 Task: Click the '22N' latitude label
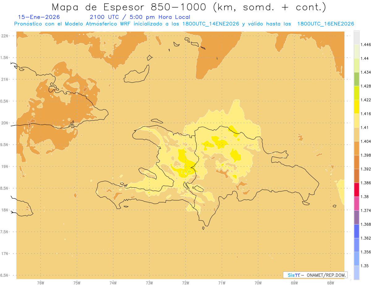(x=5, y=36)
